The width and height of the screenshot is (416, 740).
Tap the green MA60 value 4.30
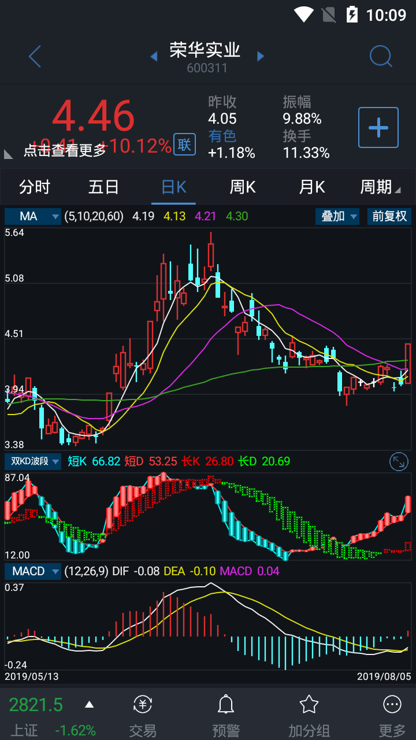coord(237,216)
